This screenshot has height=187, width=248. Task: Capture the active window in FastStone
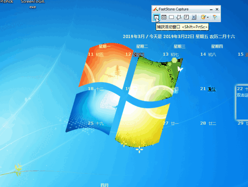pos(156,17)
